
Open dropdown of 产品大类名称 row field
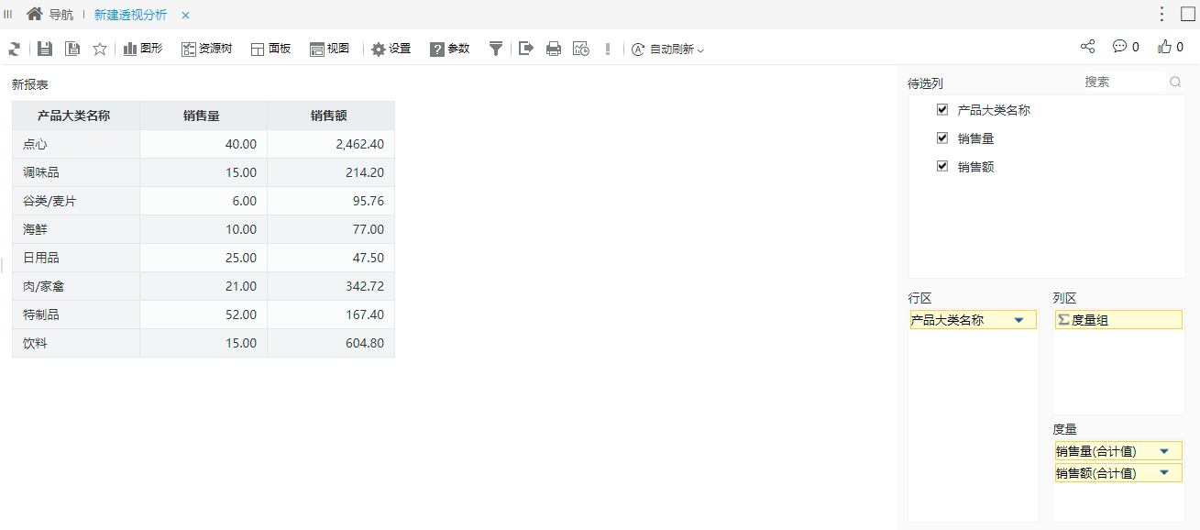coord(1018,320)
